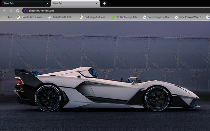This screenshot has height=131, width=210.
Task: Click the last Google bookmark icon at right edge
Action: (208, 17)
